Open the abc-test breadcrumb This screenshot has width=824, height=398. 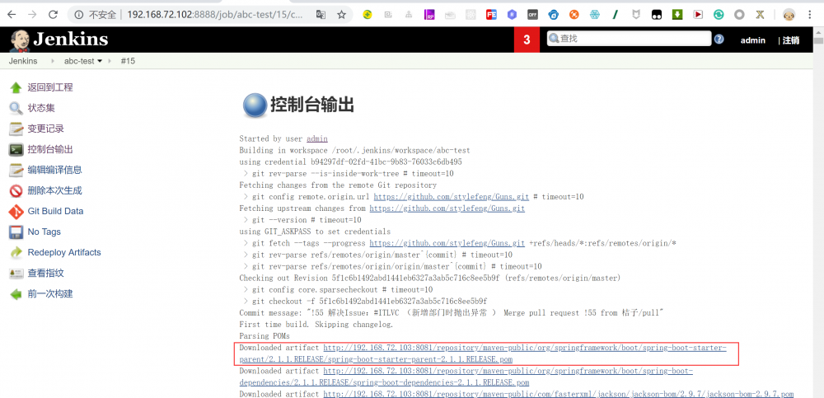click(79, 61)
